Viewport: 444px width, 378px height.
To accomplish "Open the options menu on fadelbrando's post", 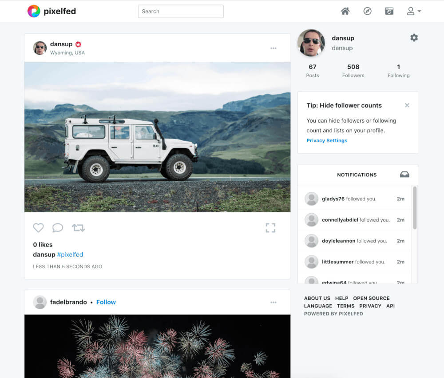I will [x=274, y=302].
